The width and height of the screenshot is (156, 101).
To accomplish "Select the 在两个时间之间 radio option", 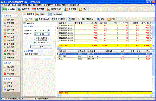I will click(x=41, y=43).
